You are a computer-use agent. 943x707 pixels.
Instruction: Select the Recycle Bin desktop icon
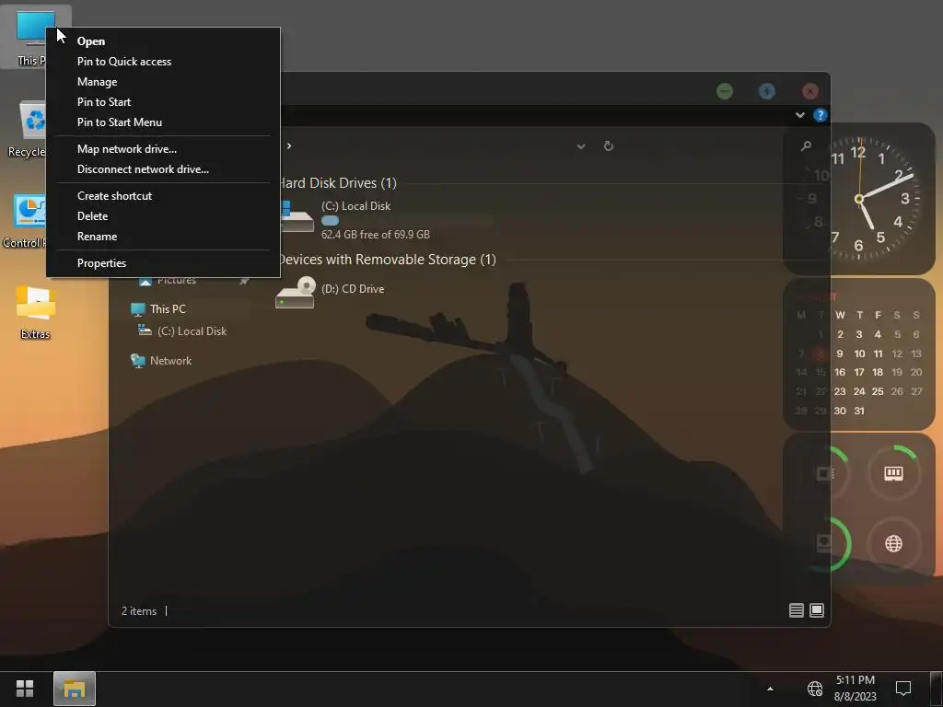click(27, 129)
